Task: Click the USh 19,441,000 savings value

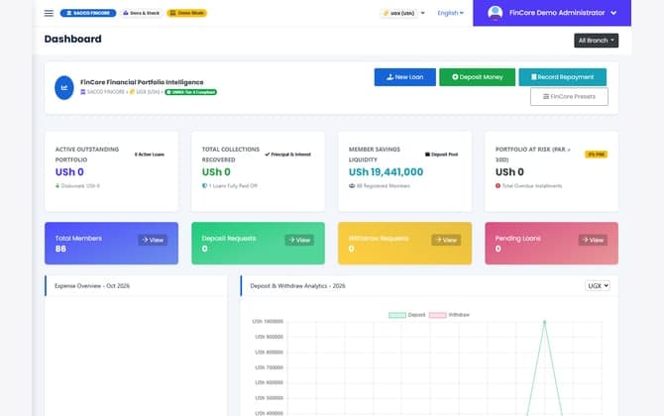Action: click(x=386, y=172)
